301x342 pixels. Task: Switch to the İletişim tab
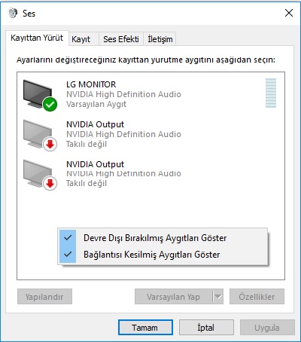pyautogui.click(x=160, y=39)
